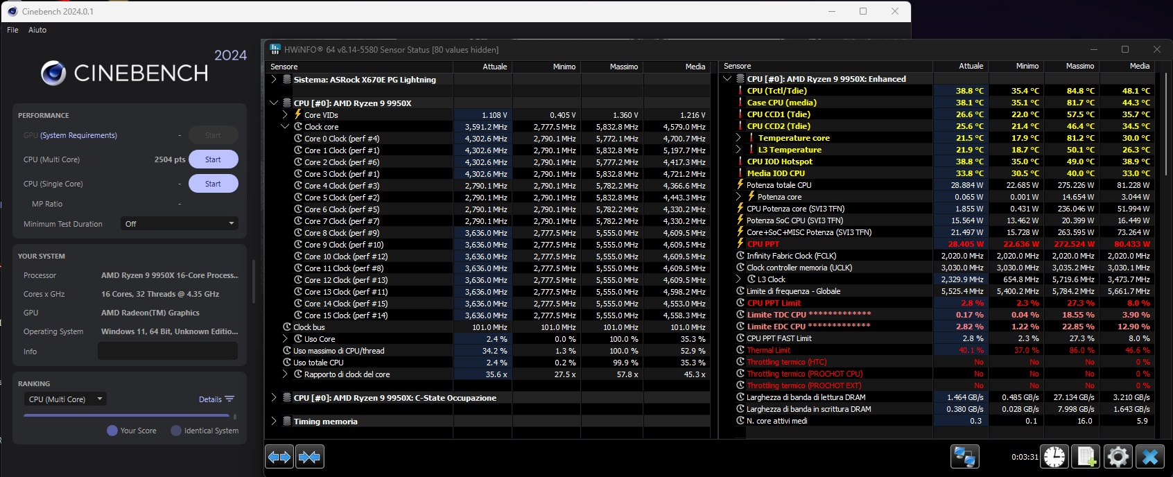This screenshot has width=1173, height=477.
Task: Expand the L3 Temperature row
Action: 739,149
